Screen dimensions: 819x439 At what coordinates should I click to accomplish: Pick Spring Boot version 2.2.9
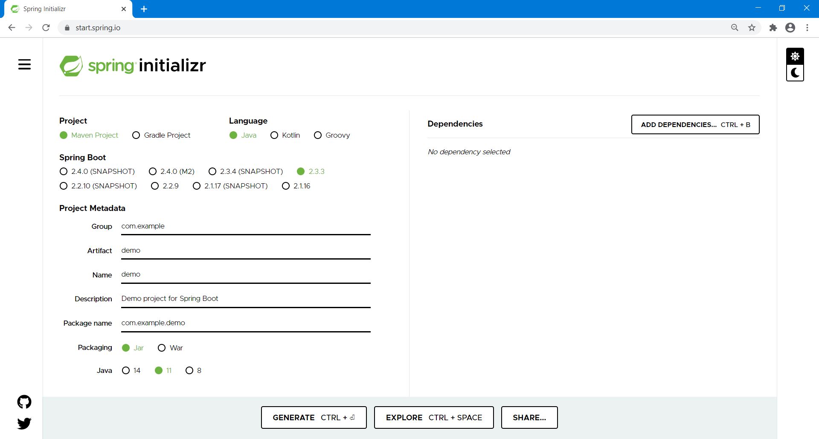click(155, 186)
